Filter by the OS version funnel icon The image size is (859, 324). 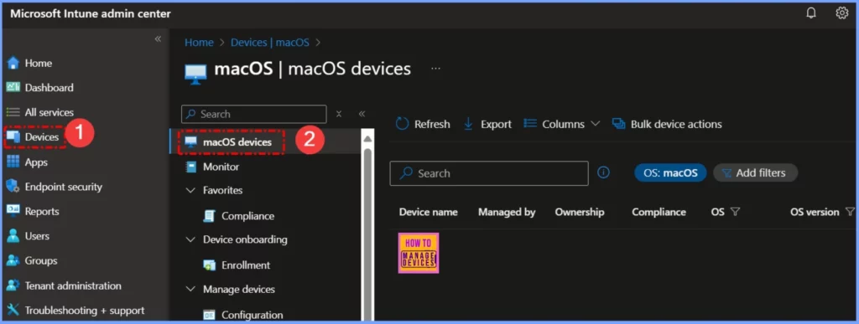coord(850,212)
